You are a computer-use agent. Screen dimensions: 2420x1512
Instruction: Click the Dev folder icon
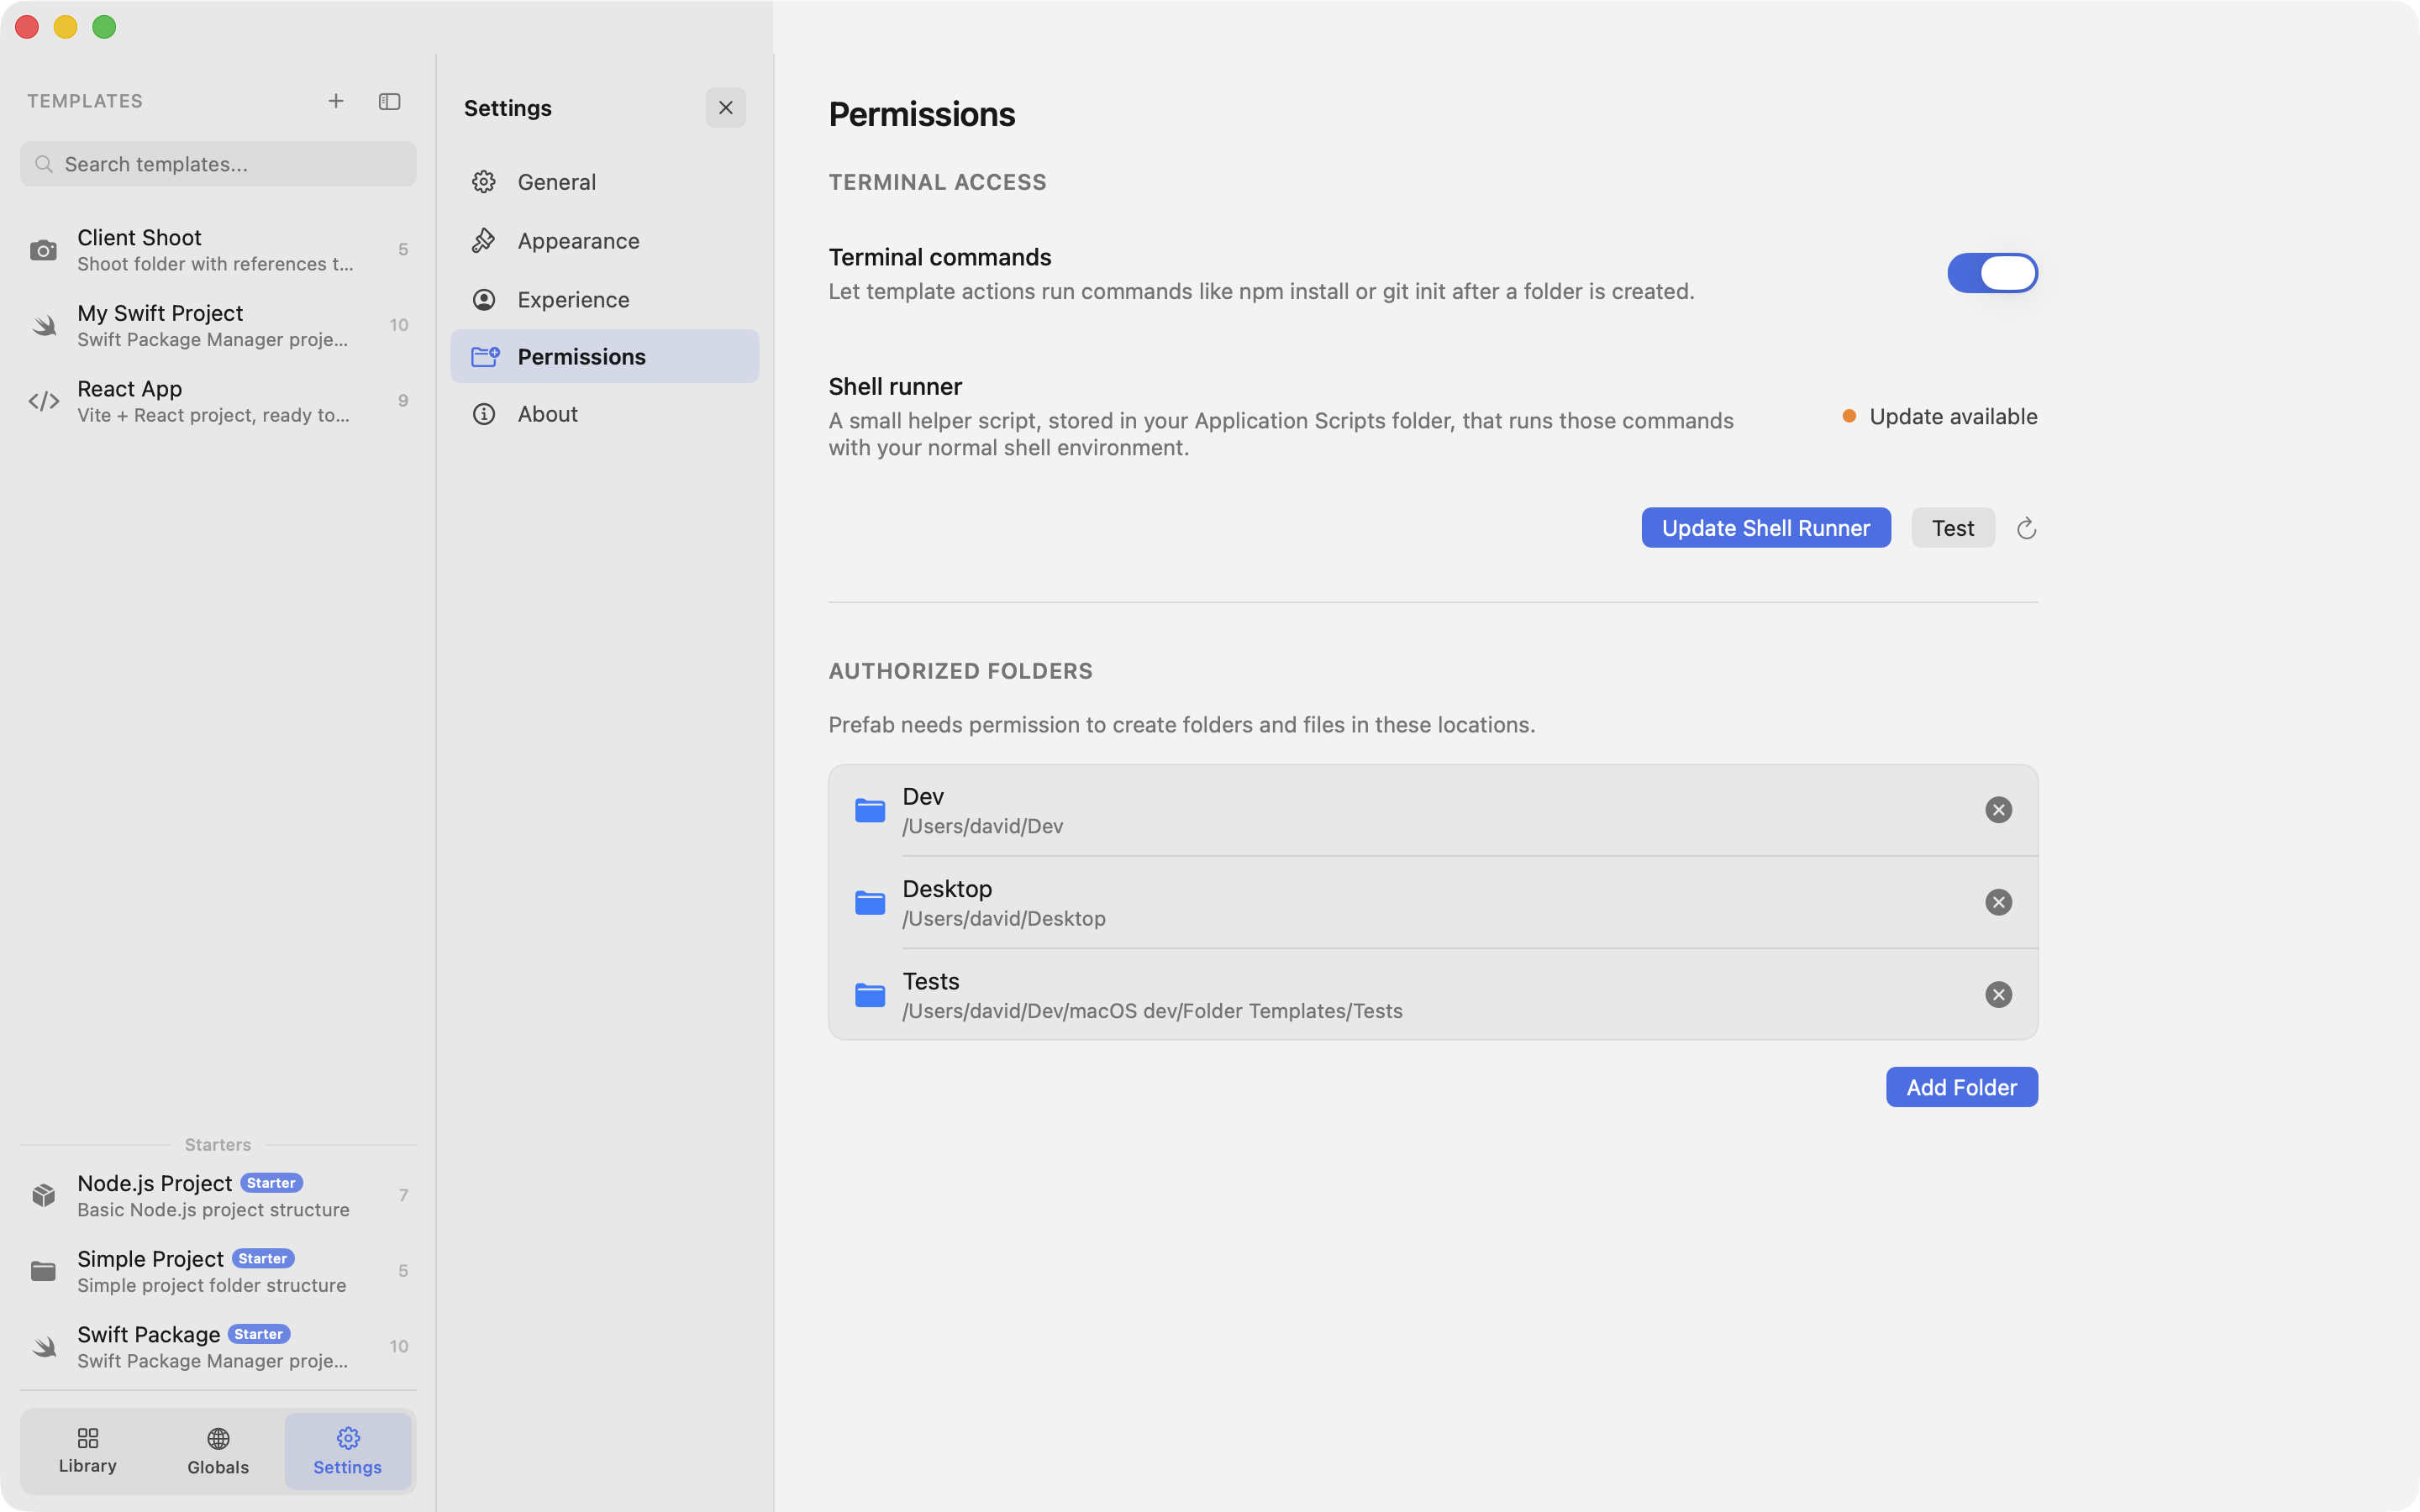(870, 810)
